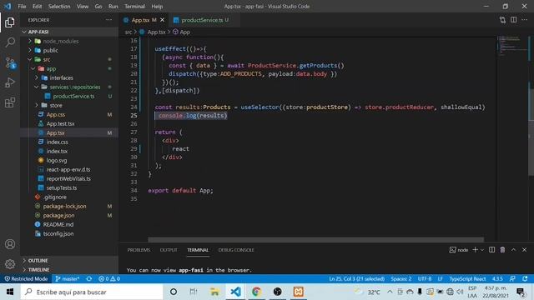Split the terminal panel
Viewport: 534px width, 300px height.
coord(491,250)
